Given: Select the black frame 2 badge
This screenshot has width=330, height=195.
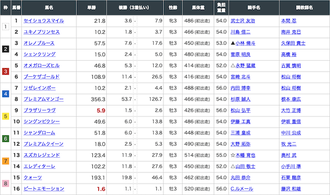Looking at the screenshot, I should click(6, 49).
